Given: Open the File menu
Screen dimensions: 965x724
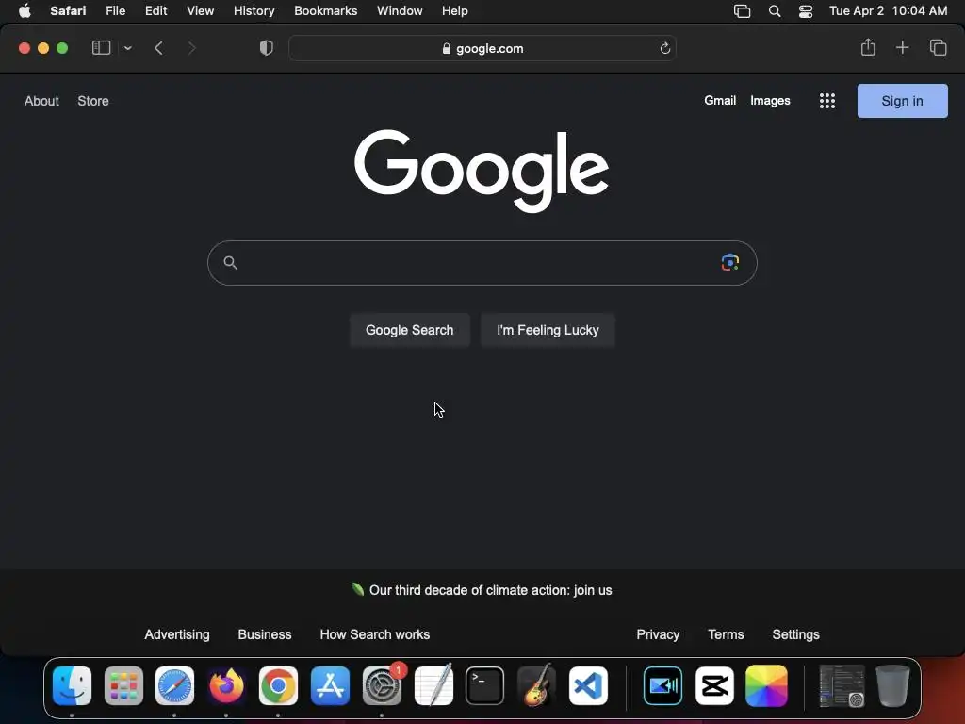Looking at the screenshot, I should [115, 11].
